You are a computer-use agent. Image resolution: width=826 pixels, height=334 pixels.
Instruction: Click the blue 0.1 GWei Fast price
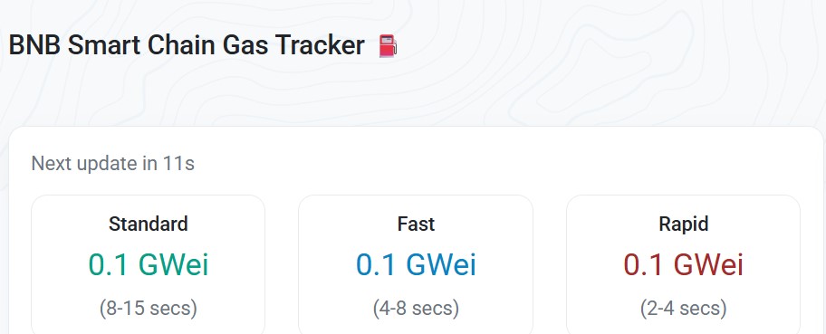tap(416, 264)
